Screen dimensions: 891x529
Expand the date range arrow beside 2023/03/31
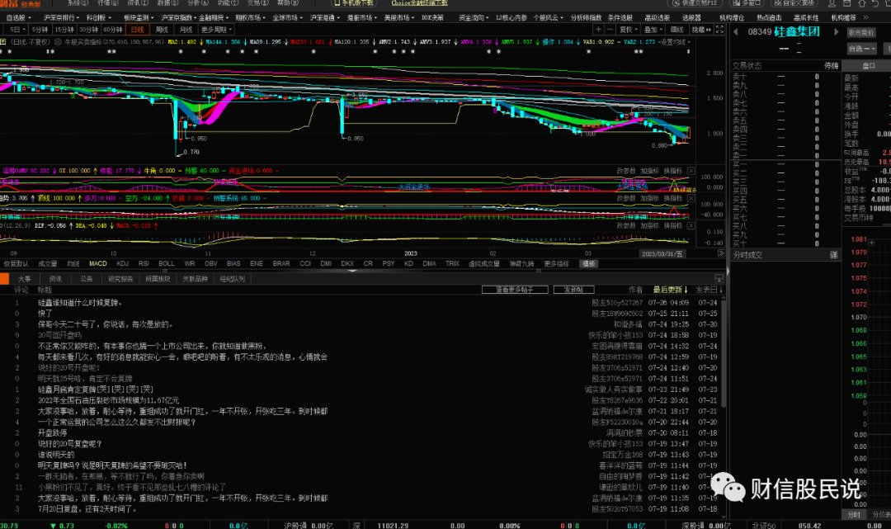tap(721, 253)
